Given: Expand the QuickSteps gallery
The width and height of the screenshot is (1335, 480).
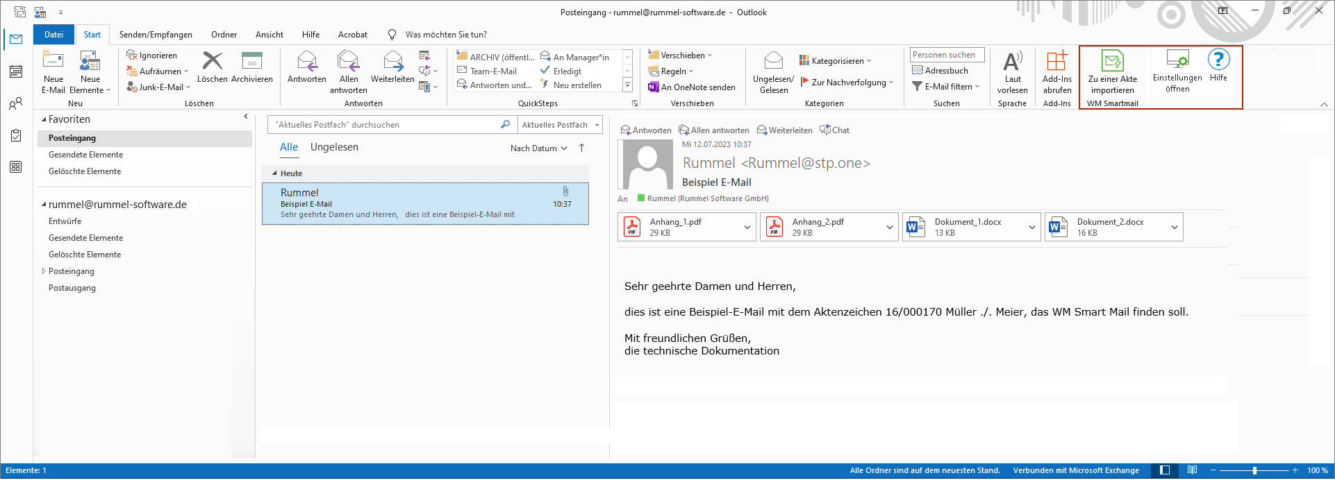Looking at the screenshot, I should (627, 85).
